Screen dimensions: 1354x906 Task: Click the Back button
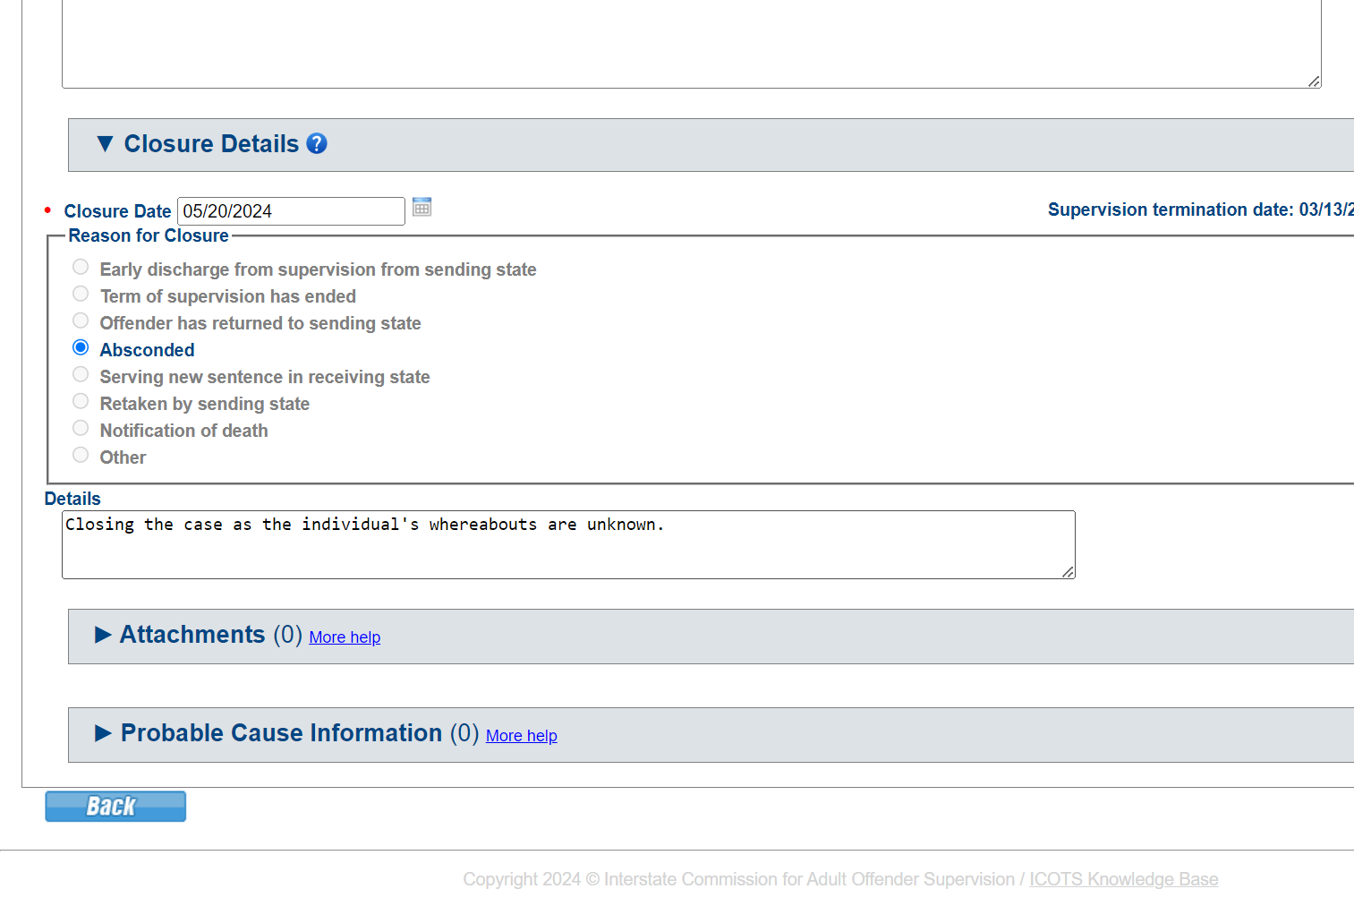point(115,806)
